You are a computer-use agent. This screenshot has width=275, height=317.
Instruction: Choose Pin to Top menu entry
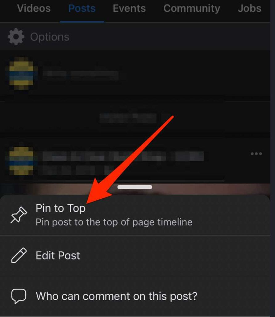(135, 215)
